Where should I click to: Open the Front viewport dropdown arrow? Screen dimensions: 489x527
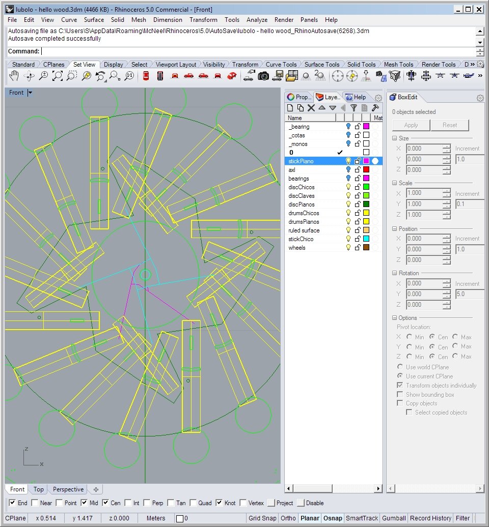(30, 93)
